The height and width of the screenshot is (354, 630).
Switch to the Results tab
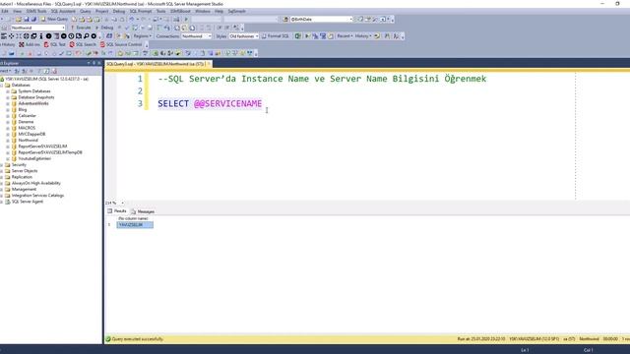[117, 211]
